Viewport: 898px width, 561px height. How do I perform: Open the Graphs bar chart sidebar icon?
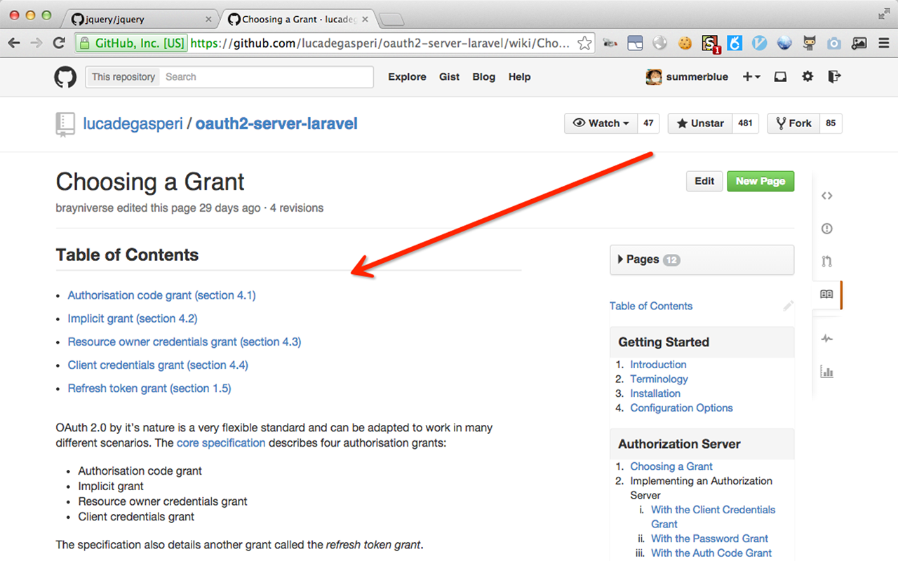point(826,372)
